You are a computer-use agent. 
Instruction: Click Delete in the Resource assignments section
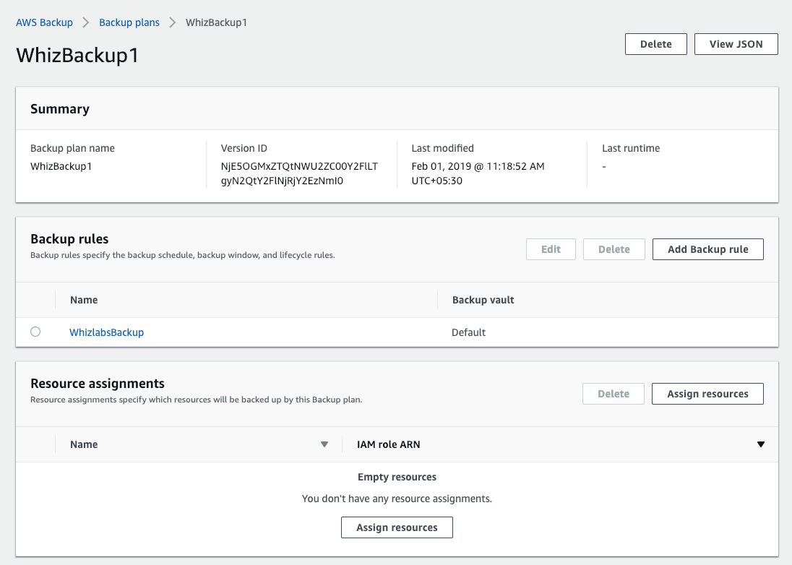pos(614,394)
